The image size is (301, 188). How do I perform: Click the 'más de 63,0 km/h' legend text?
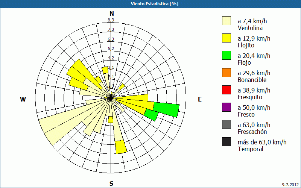262,142
